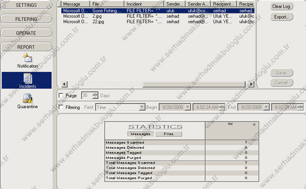Click the Export button
This screenshot has width=306, height=189.
[x=282, y=17]
